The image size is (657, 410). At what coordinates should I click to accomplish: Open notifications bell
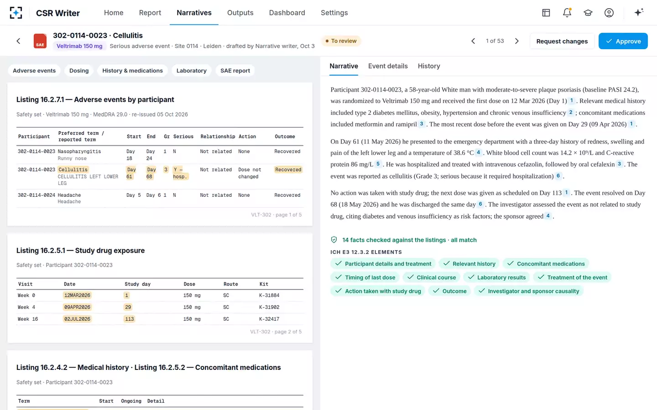567,13
